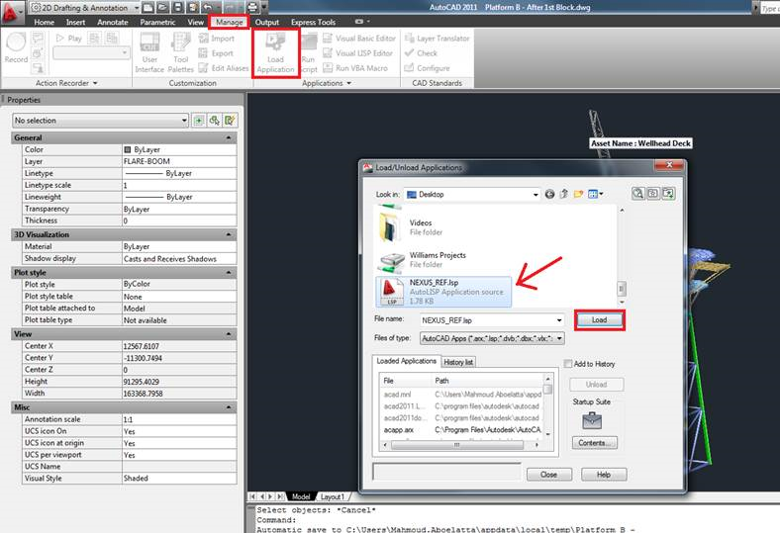Enable the Add to History checkbox
Image resolution: width=780 pixels, height=533 pixels.
(x=569, y=364)
